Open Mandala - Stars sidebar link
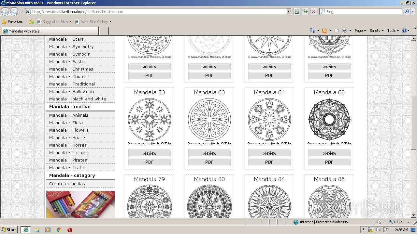The image size is (417, 234). (66, 39)
